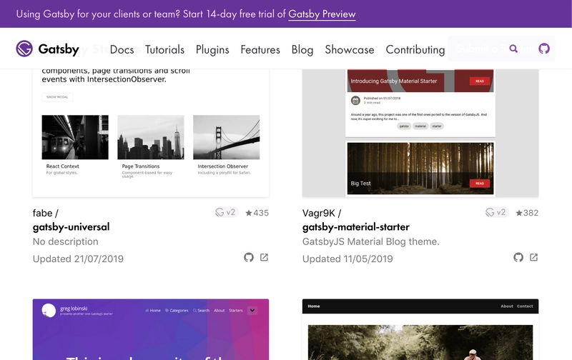Image resolution: width=572 pixels, height=360 pixels.
Task: Click the star icon beside 382
Action: pyautogui.click(x=519, y=213)
